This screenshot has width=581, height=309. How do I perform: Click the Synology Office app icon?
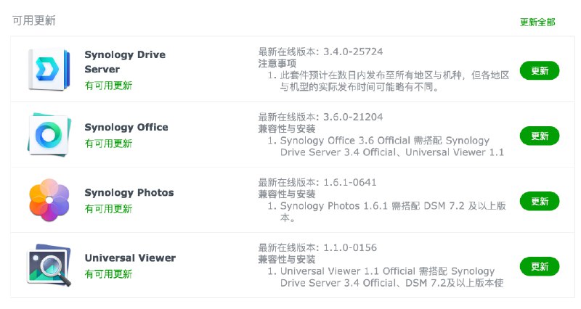[49, 135]
